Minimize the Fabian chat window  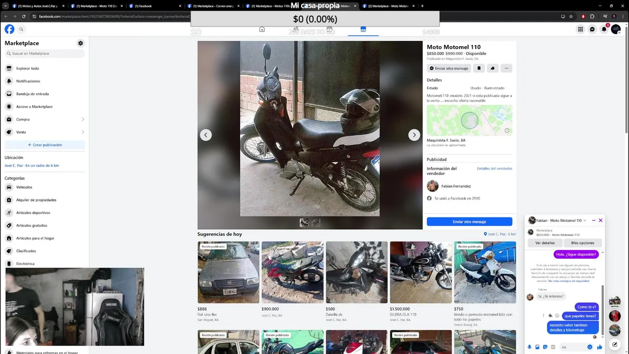pyautogui.click(x=594, y=220)
